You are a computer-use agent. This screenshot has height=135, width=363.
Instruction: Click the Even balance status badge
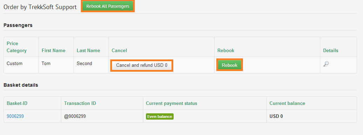click(160, 116)
